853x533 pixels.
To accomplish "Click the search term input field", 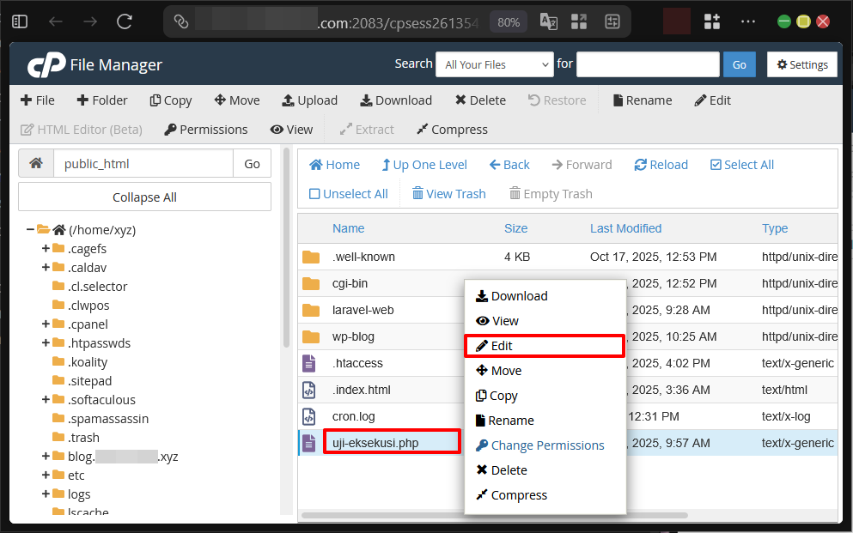I will pyautogui.click(x=648, y=64).
